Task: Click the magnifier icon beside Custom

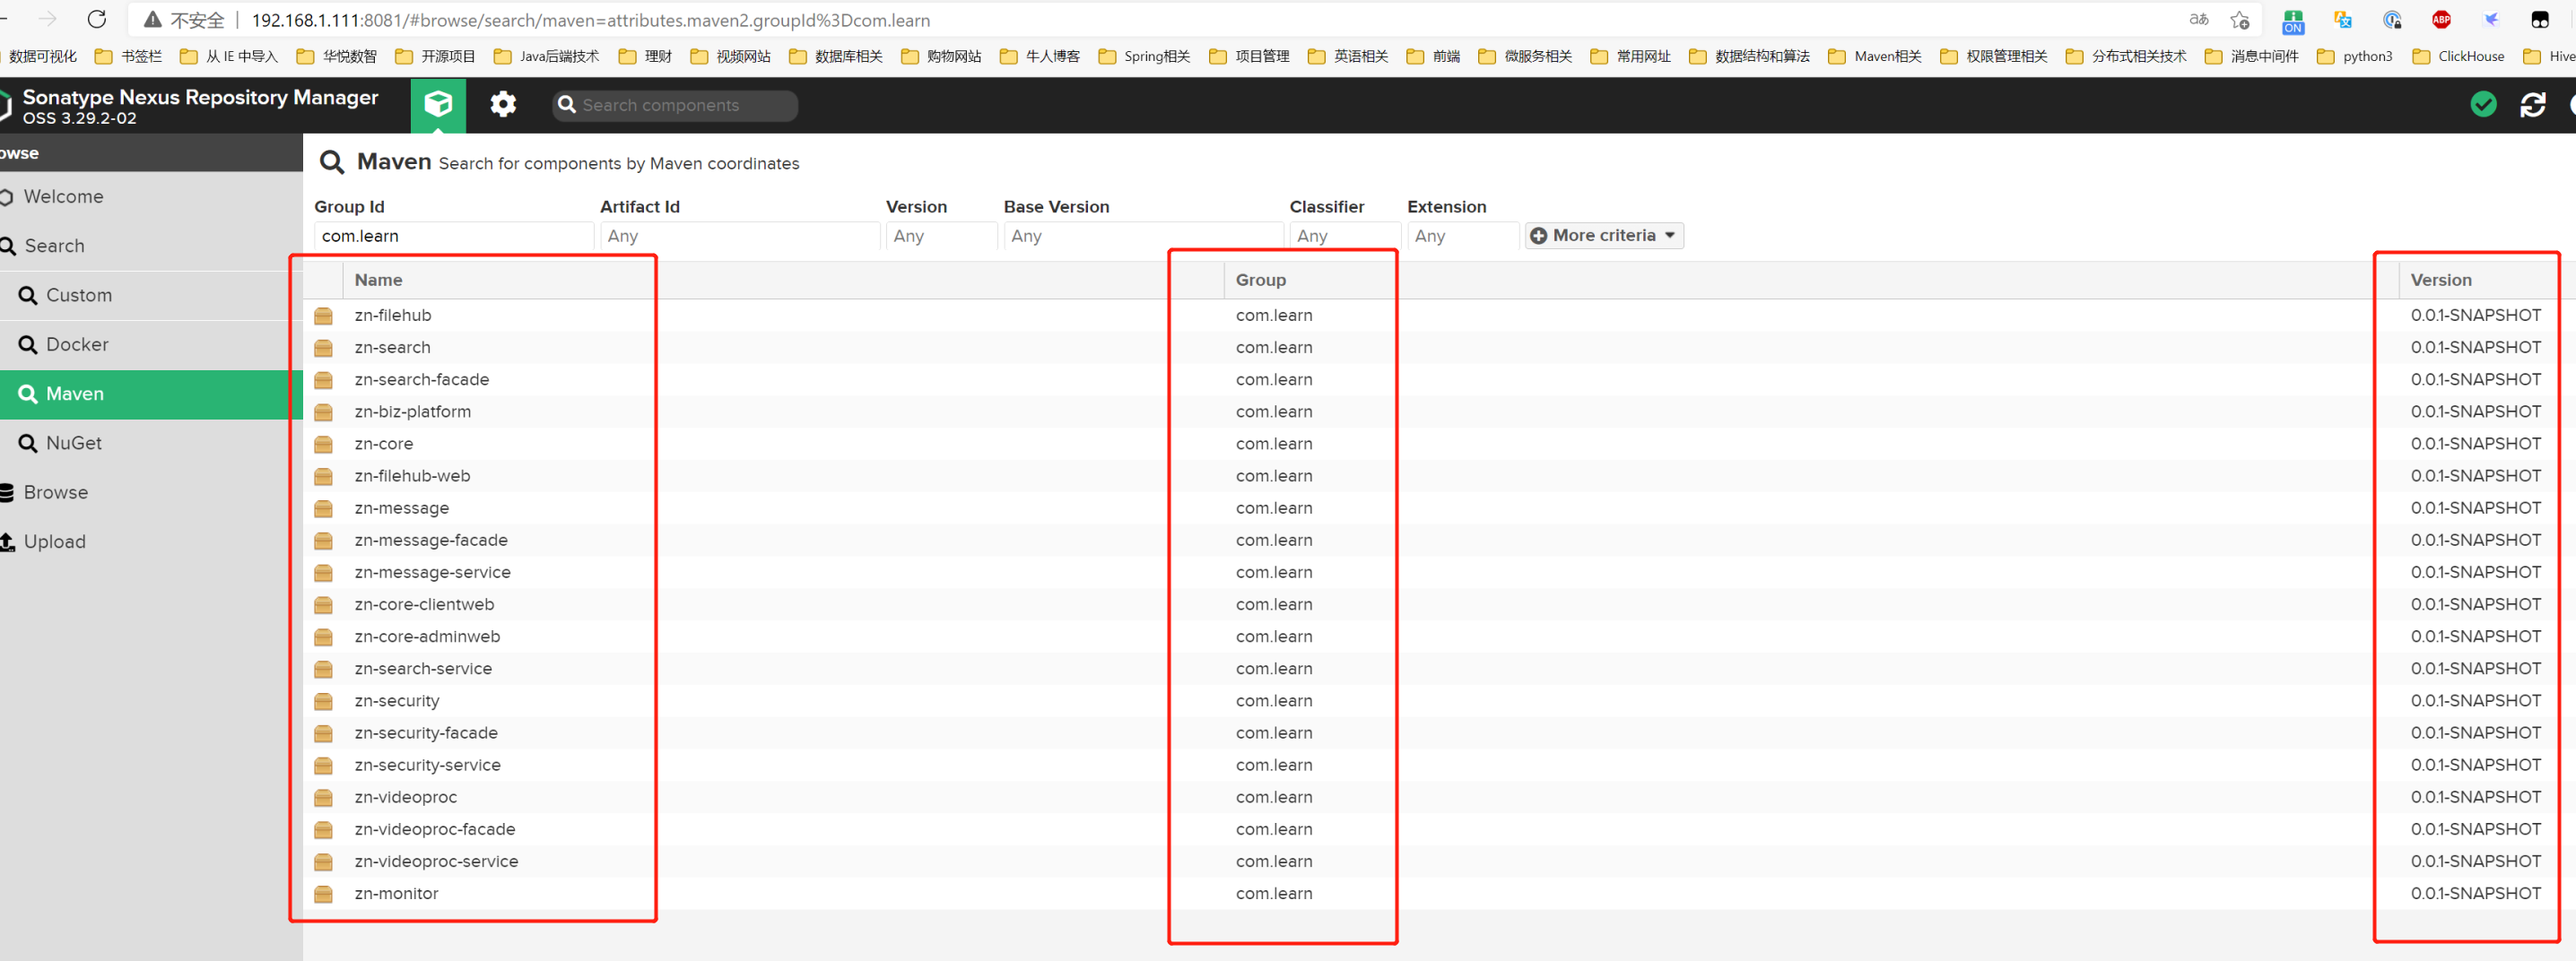Action: coord(28,296)
